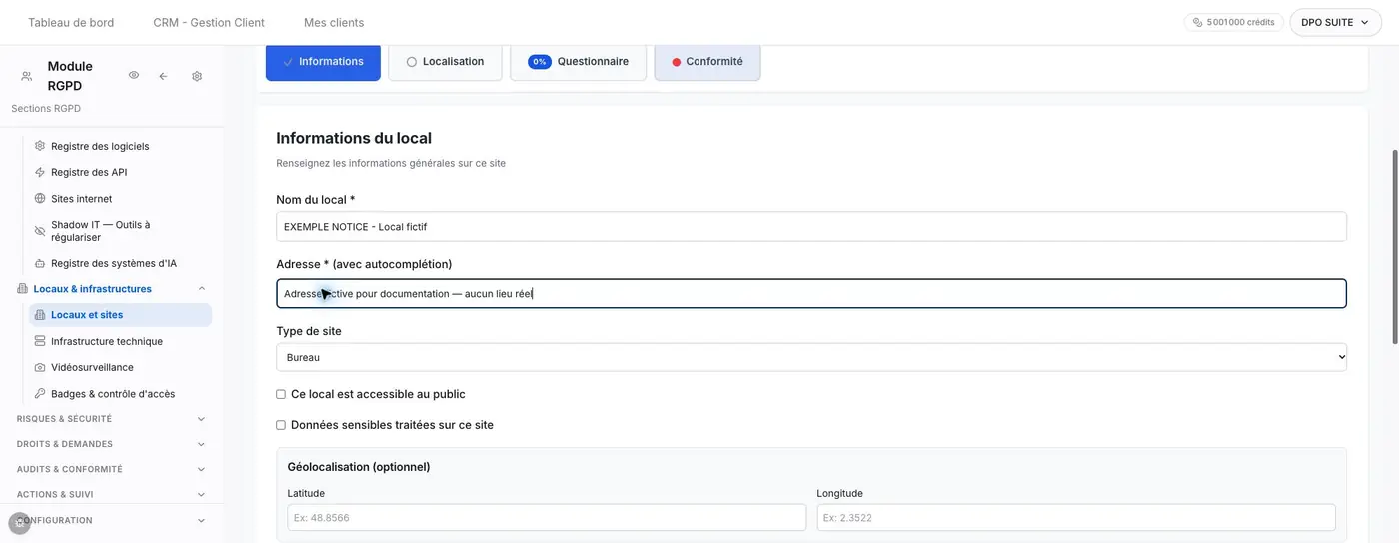The height and width of the screenshot is (543, 1399).
Task: Click the Longitude input field
Action: click(x=1076, y=517)
